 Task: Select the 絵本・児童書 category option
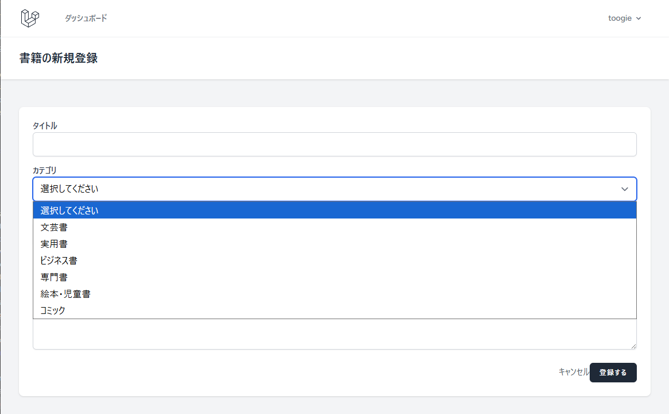(66, 294)
